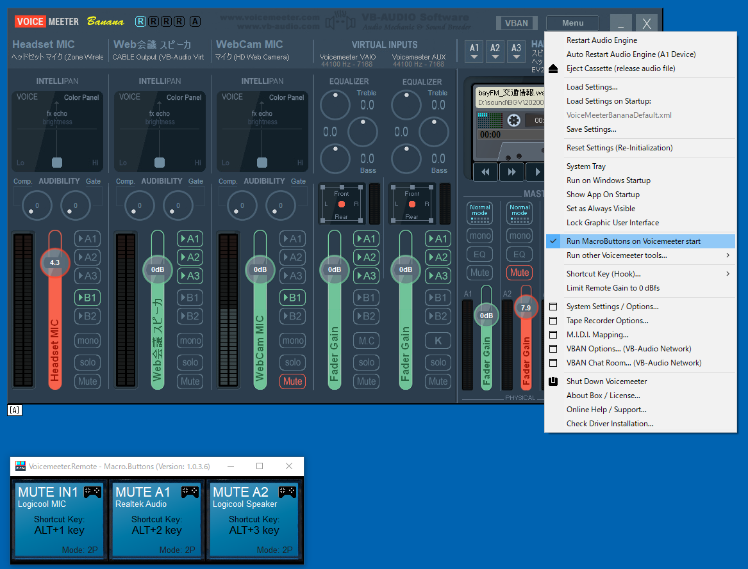748x569 pixels.
Task: Open the A3 output device dropdown
Action: (516, 51)
